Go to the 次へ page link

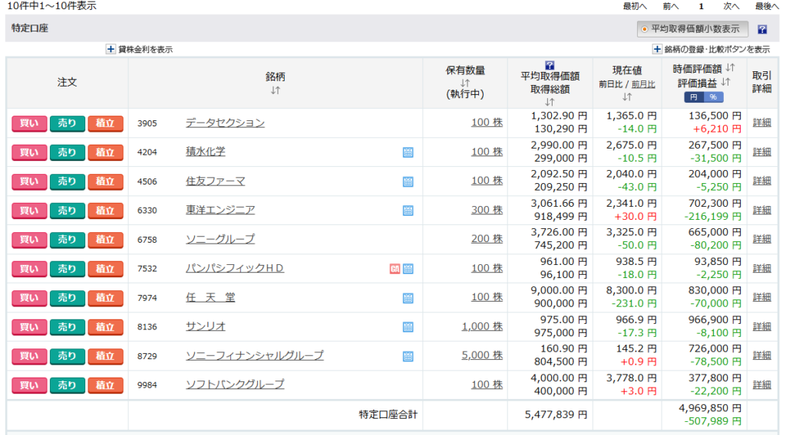click(x=731, y=6)
